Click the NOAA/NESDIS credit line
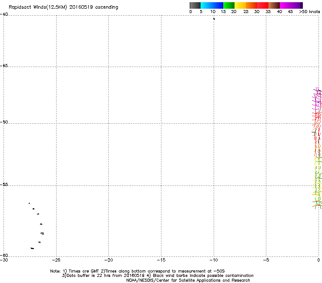 (x=188, y=280)
